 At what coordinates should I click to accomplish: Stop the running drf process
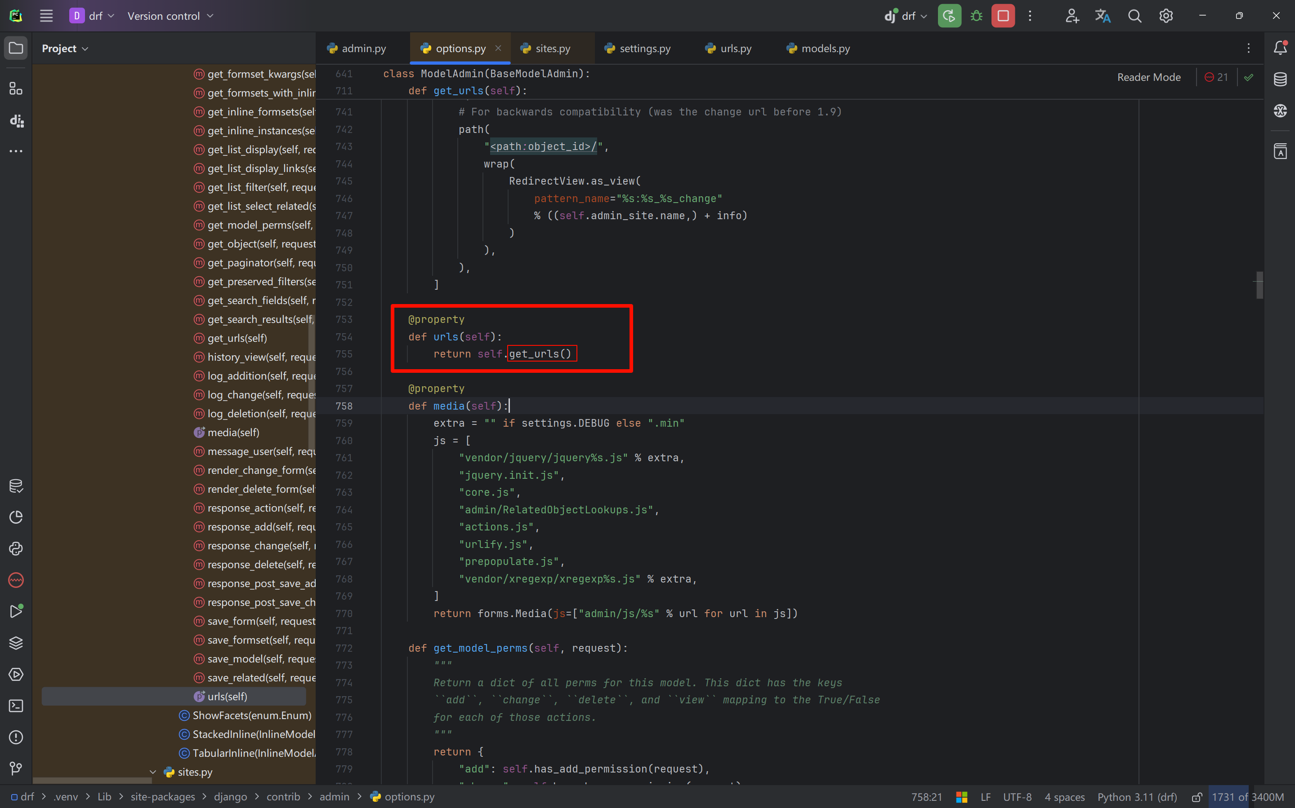point(1003,16)
